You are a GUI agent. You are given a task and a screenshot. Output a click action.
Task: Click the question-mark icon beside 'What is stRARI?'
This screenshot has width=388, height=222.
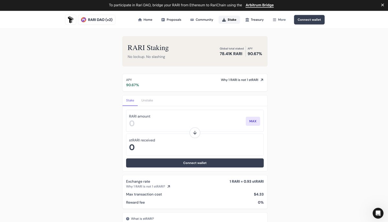(128, 219)
